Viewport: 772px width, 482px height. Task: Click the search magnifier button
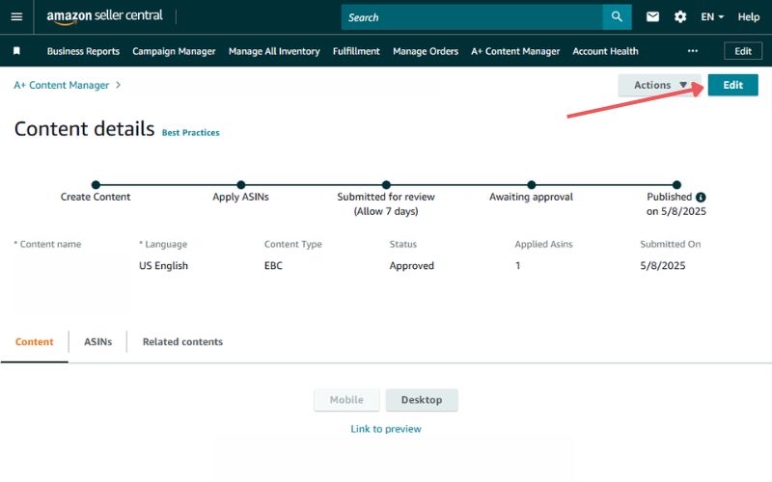click(617, 17)
